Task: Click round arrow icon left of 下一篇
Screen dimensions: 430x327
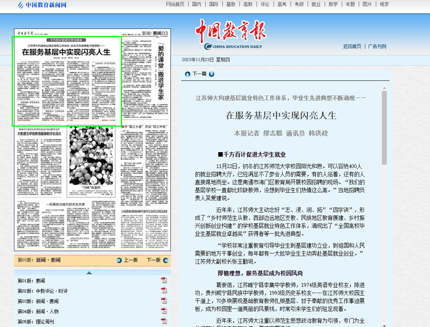Action: coord(188,74)
